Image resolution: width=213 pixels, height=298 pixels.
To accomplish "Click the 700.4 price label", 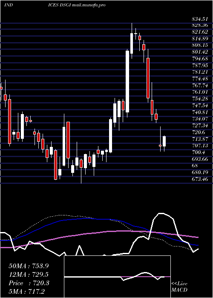I will [199, 152].
